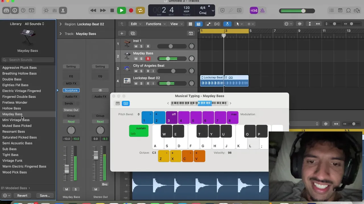The image size is (364, 204).
Task: Disable record on Mayday Bass track
Action: [x=148, y=59]
